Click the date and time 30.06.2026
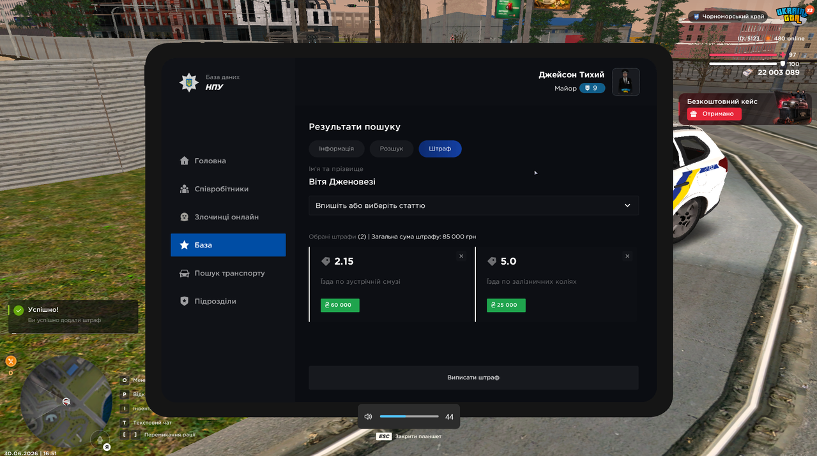Screen dimensions: 817x456 click(30, 453)
